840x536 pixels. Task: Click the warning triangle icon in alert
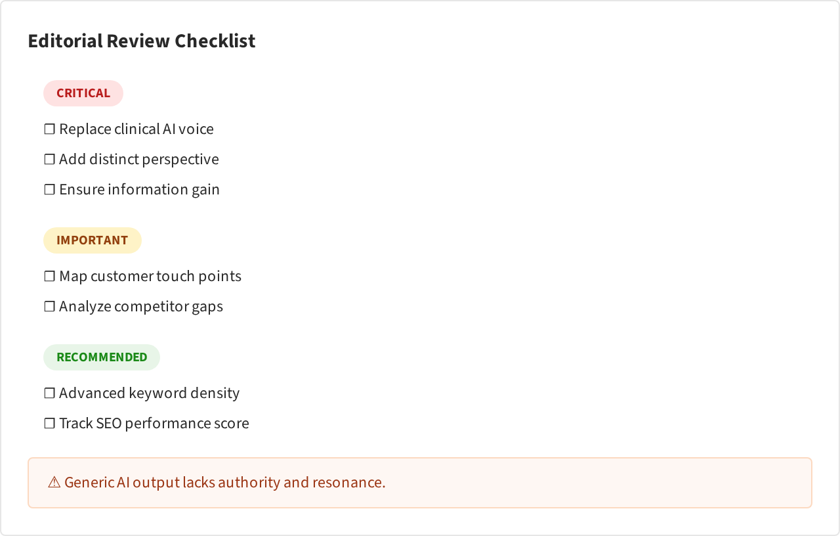[54, 483]
